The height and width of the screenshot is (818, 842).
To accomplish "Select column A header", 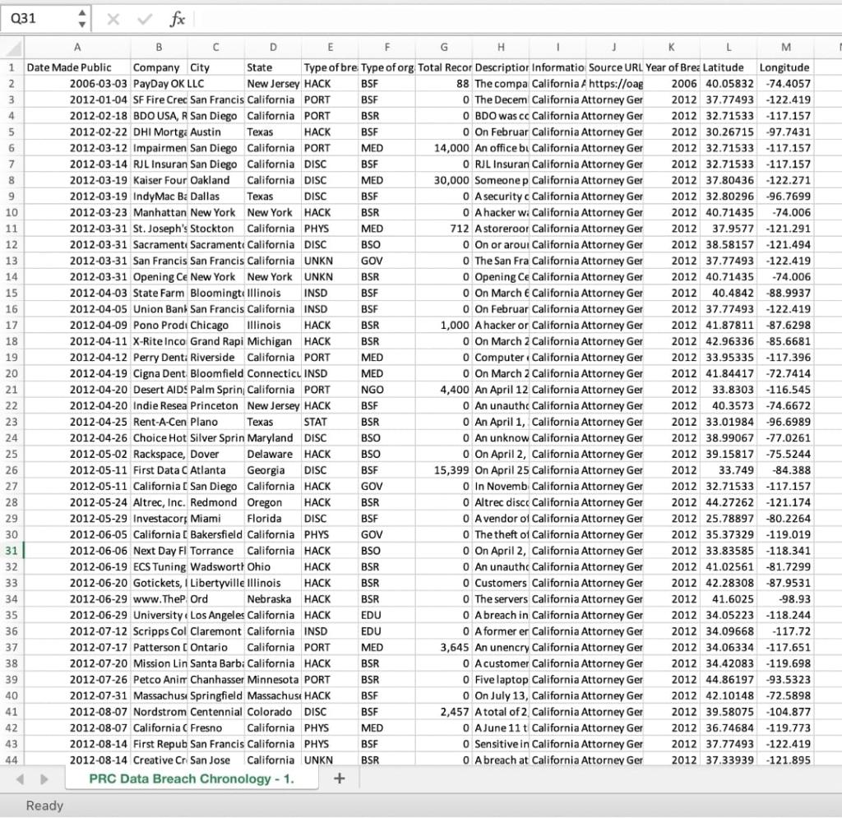I will pyautogui.click(x=77, y=48).
